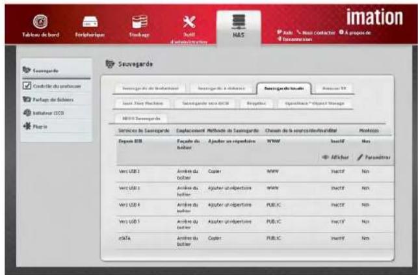Click the Afficher button with eye icon

pos(336,157)
